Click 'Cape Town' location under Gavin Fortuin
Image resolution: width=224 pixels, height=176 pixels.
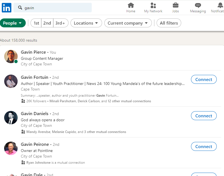[30, 89]
